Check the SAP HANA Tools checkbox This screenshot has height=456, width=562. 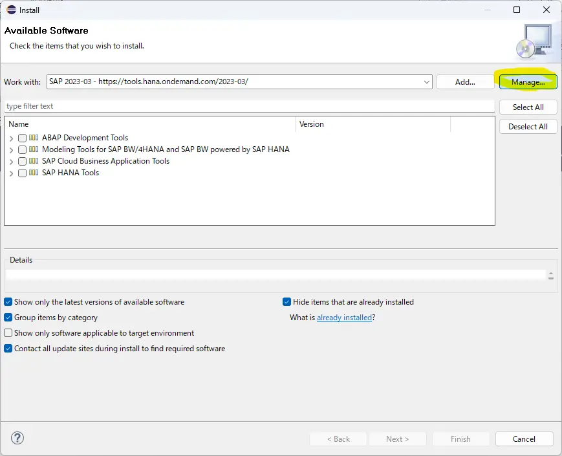click(x=22, y=173)
